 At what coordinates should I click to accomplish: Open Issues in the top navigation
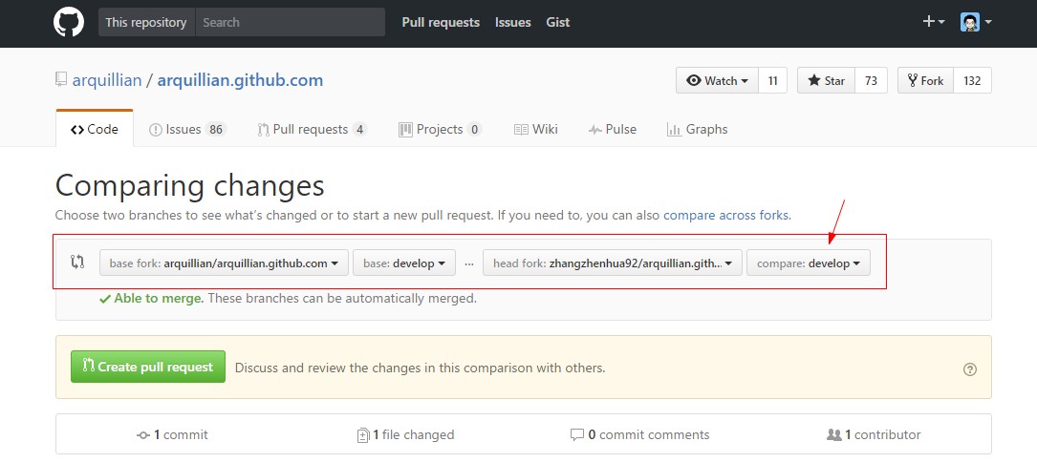click(512, 23)
